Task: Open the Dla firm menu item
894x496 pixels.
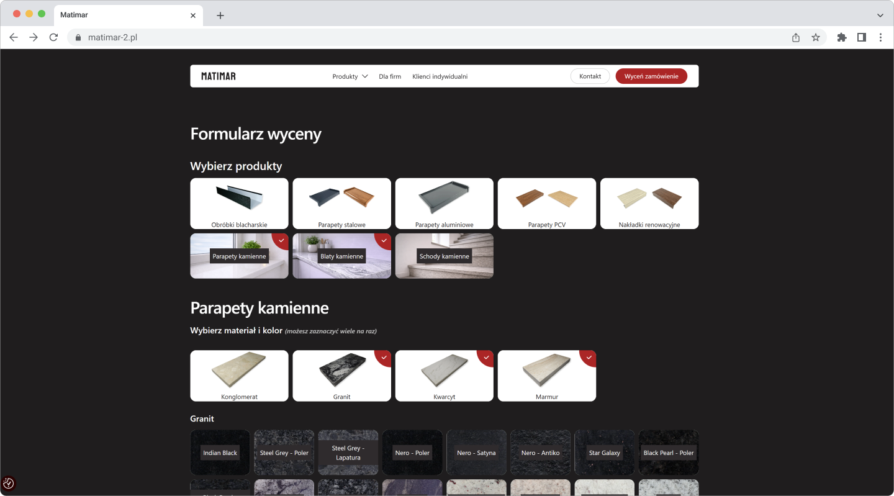Action: (390, 76)
